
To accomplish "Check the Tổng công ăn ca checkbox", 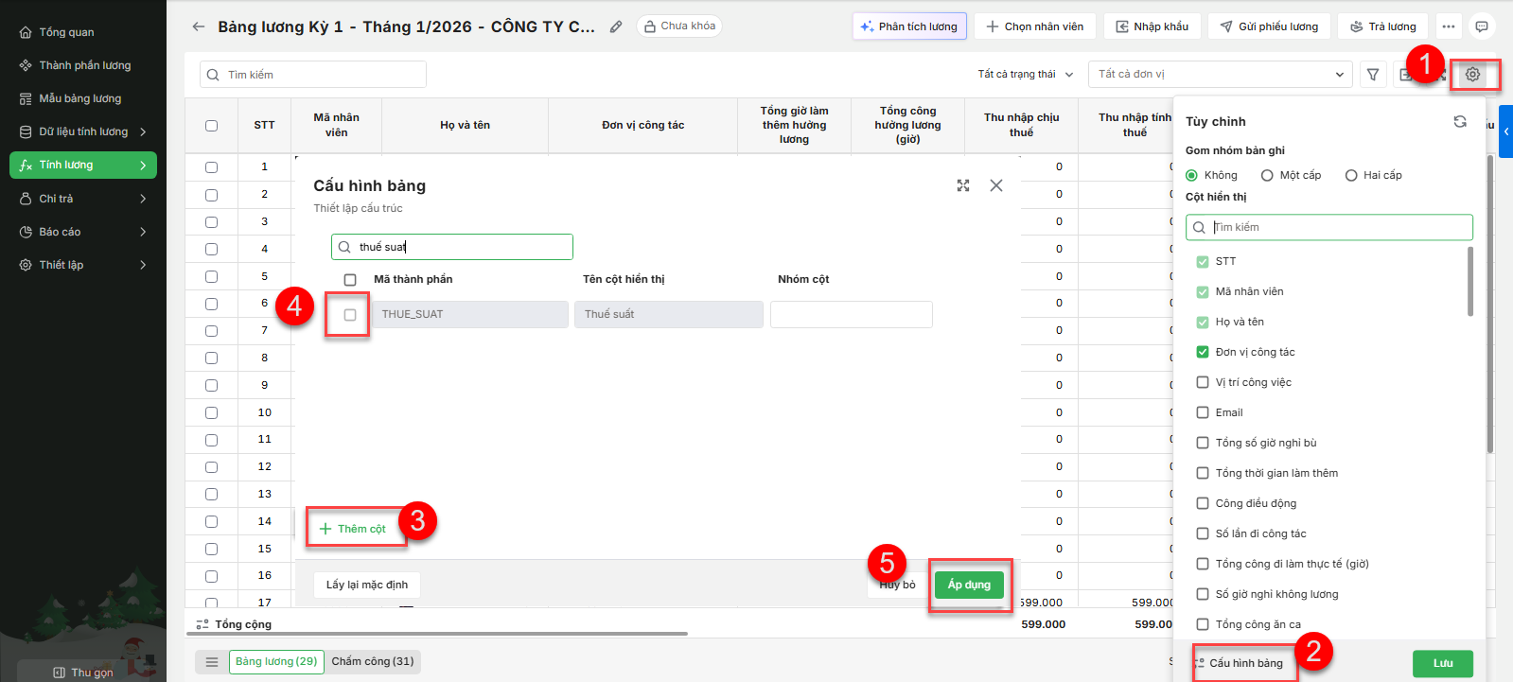I will [1203, 624].
